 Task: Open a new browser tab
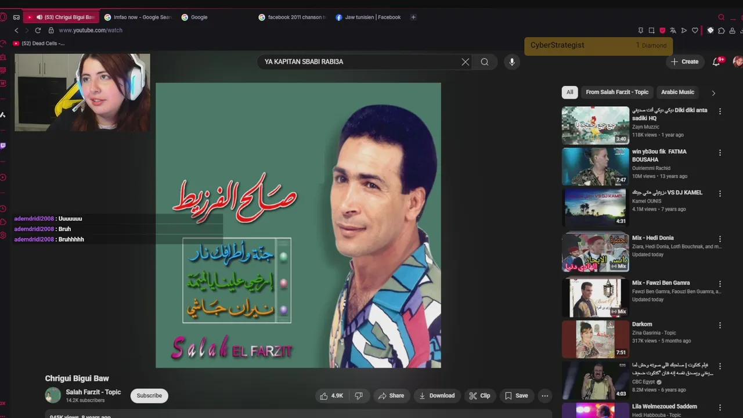coord(413,17)
